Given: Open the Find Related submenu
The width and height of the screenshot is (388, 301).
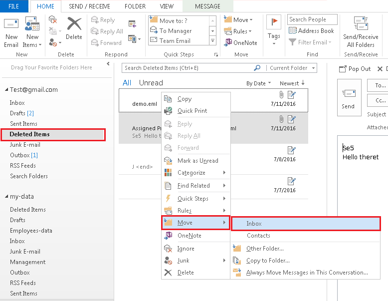Looking at the screenshot, I should [195, 186].
